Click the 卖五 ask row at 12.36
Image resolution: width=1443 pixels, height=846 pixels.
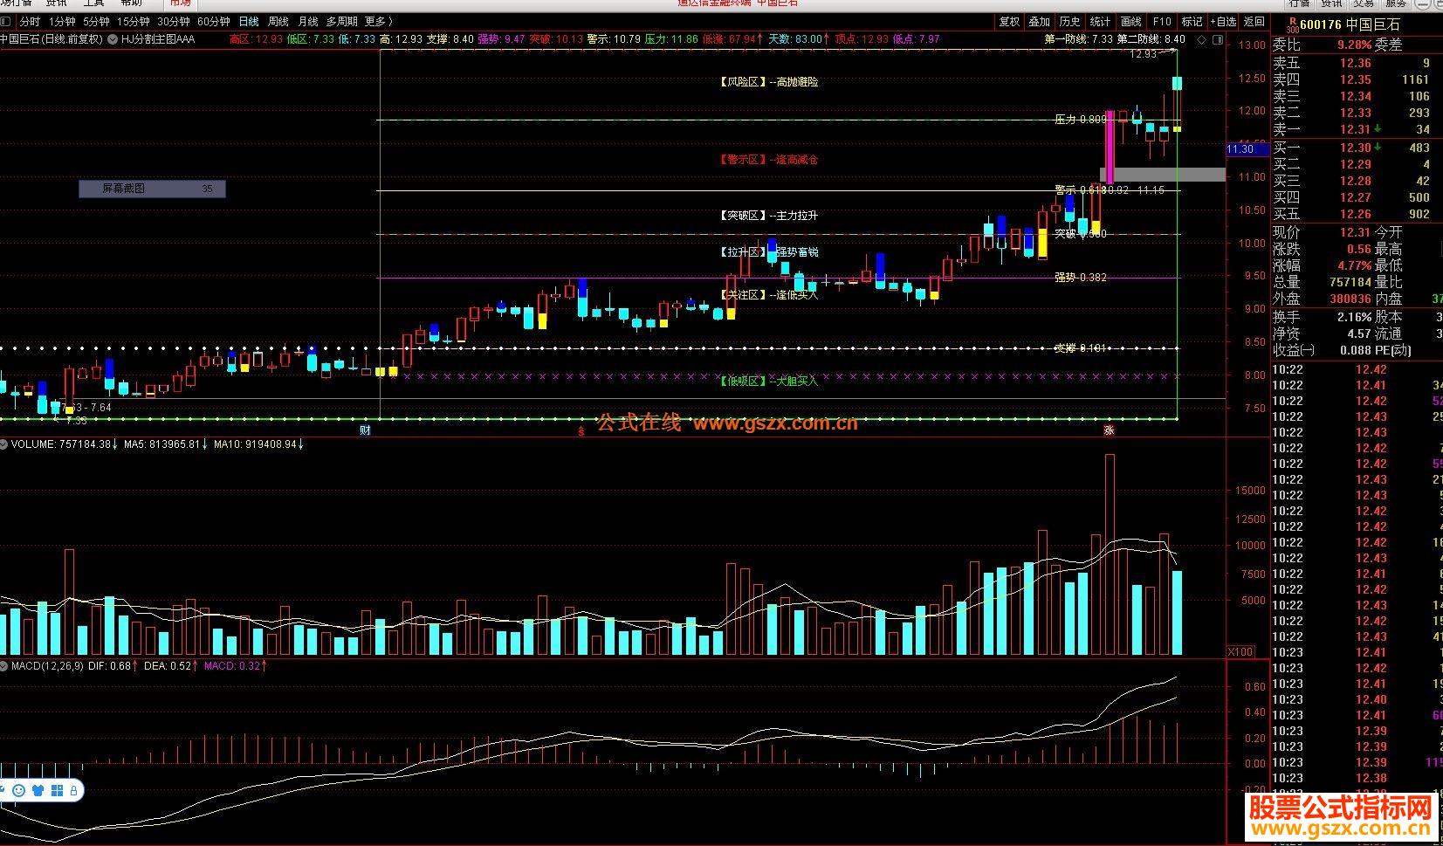click(x=1351, y=63)
